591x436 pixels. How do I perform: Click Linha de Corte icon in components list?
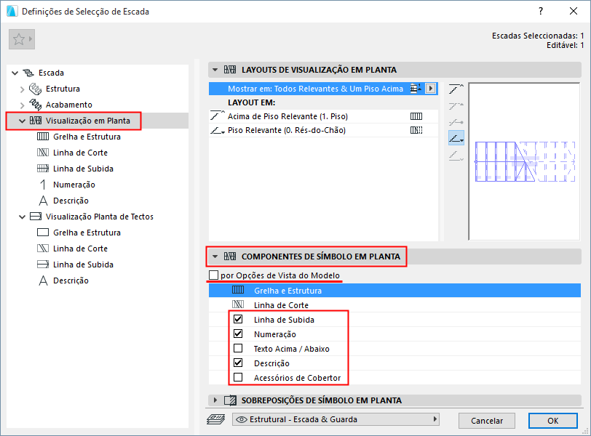[x=238, y=304]
